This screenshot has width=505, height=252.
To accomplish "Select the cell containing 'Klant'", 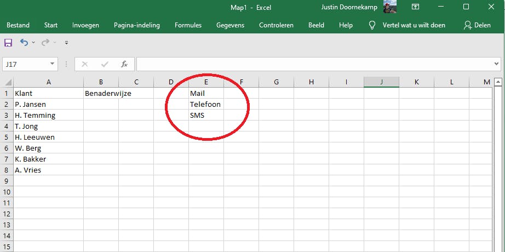I will (48, 94).
